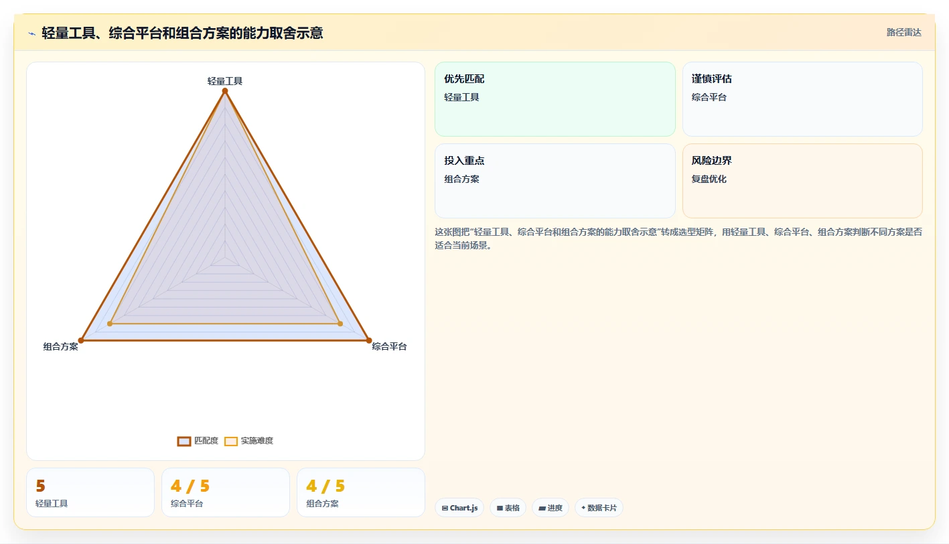949x544 pixels.
Task: Click 复盘优化 text in 风险边界 card
Action: point(709,179)
